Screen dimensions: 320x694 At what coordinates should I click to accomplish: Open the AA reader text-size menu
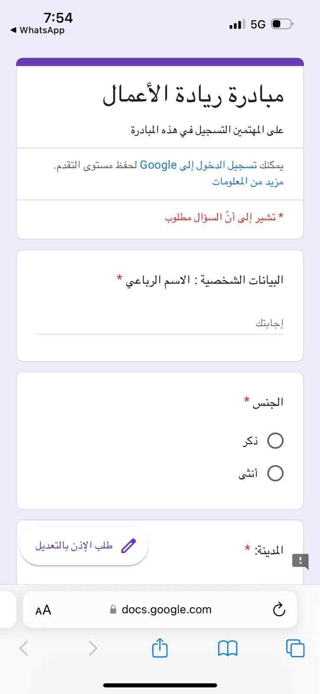(x=43, y=610)
